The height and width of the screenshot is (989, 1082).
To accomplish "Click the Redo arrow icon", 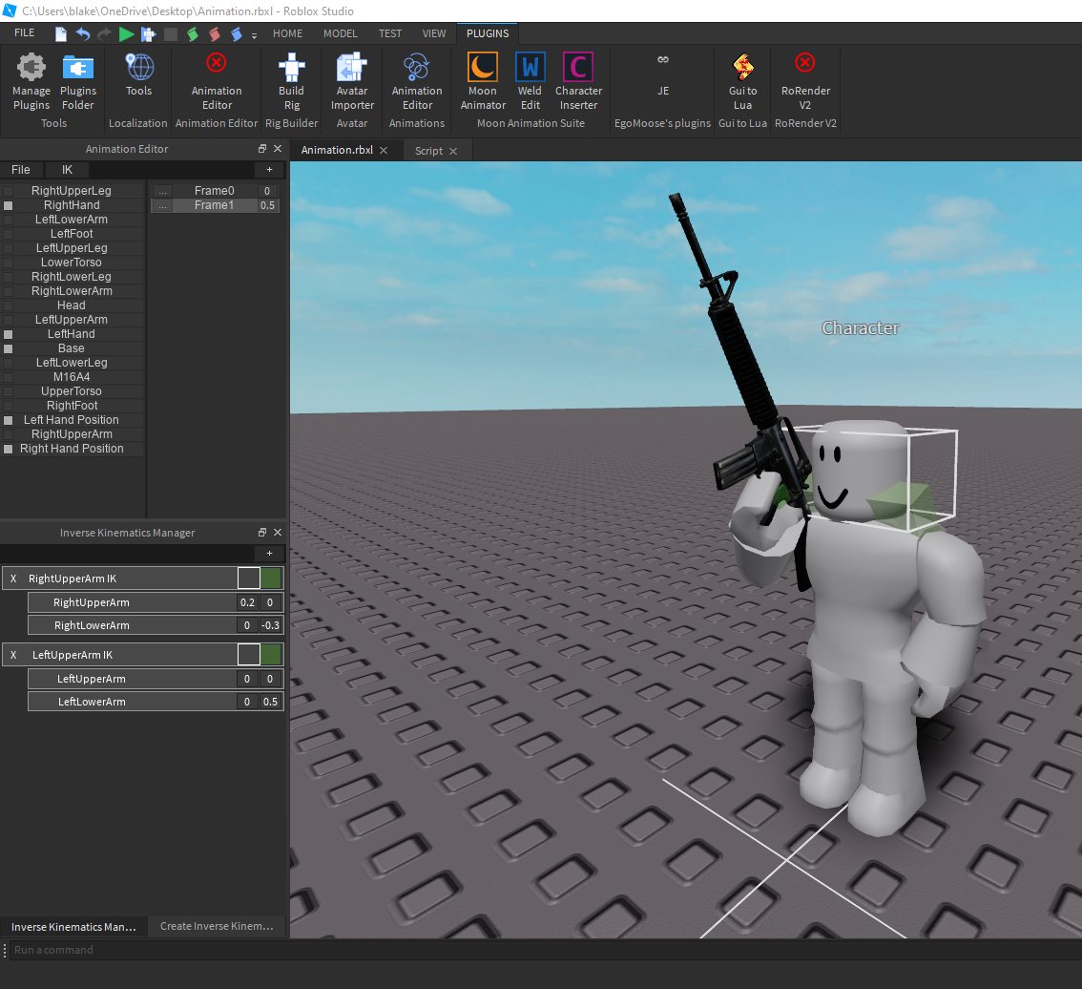I will pyautogui.click(x=104, y=33).
